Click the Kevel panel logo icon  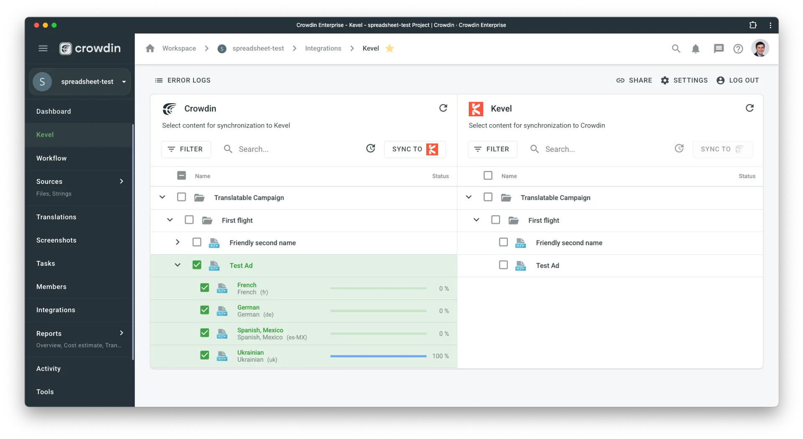pyautogui.click(x=476, y=109)
